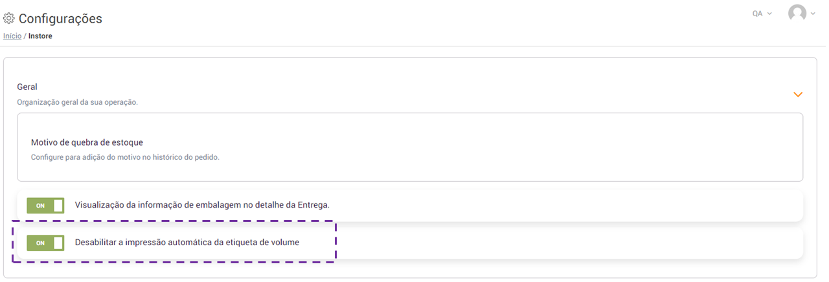Toggle Desabilitar impressão automática da etiqueta switch

click(x=45, y=243)
